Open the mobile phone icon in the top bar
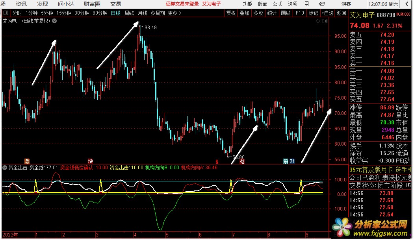The height and width of the screenshot is (240, 414). [x=306, y=4]
